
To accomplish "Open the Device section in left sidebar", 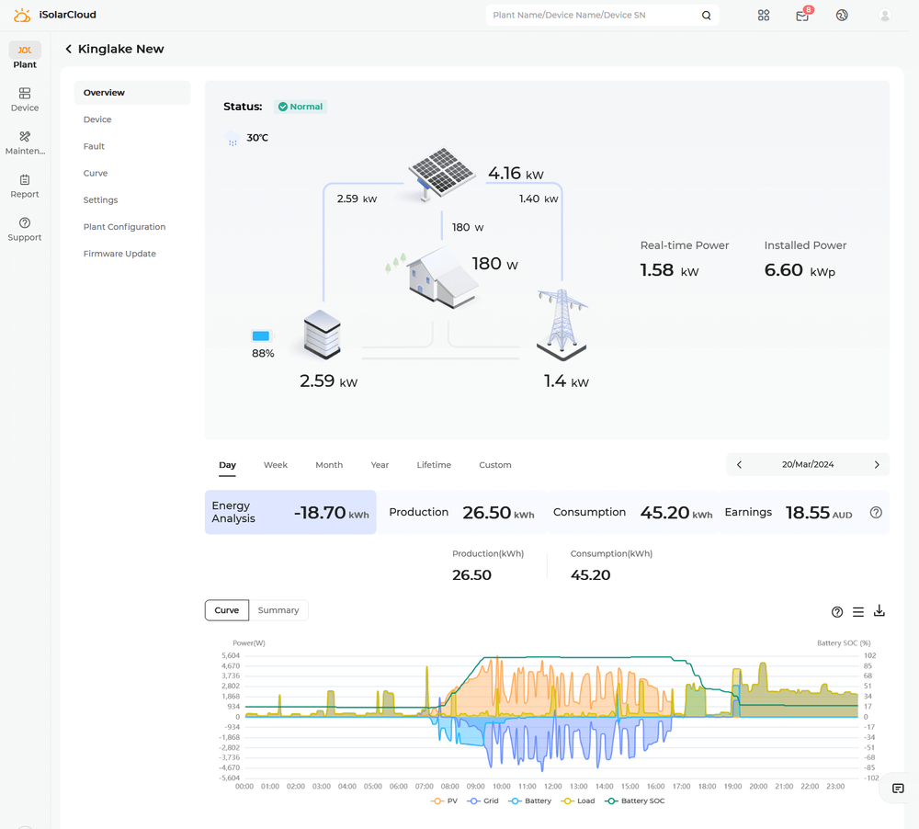I will pyautogui.click(x=25, y=99).
